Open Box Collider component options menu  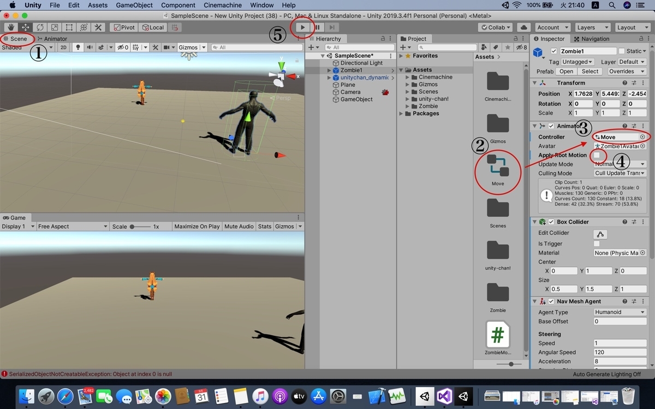[643, 222]
